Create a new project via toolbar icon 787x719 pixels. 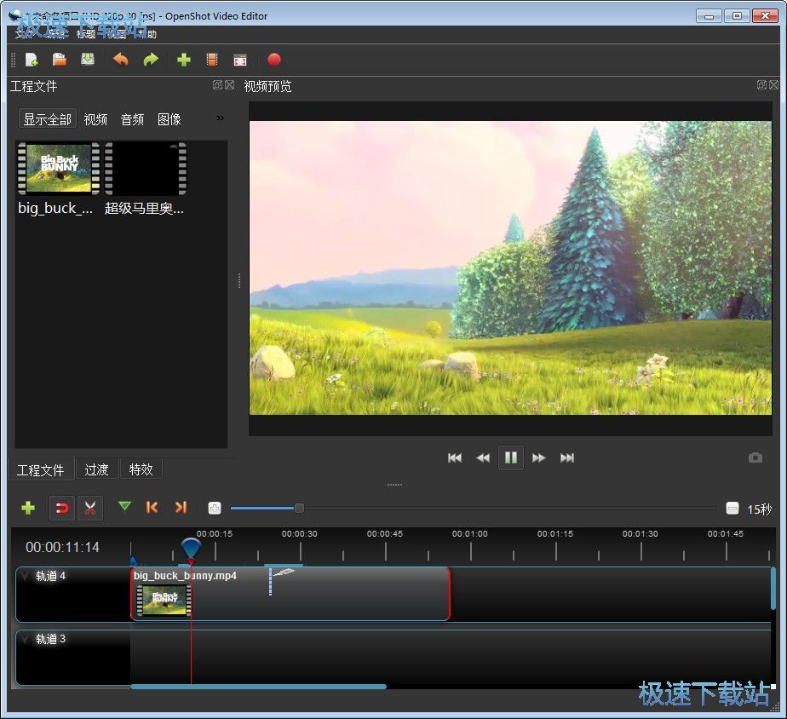coord(32,60)
